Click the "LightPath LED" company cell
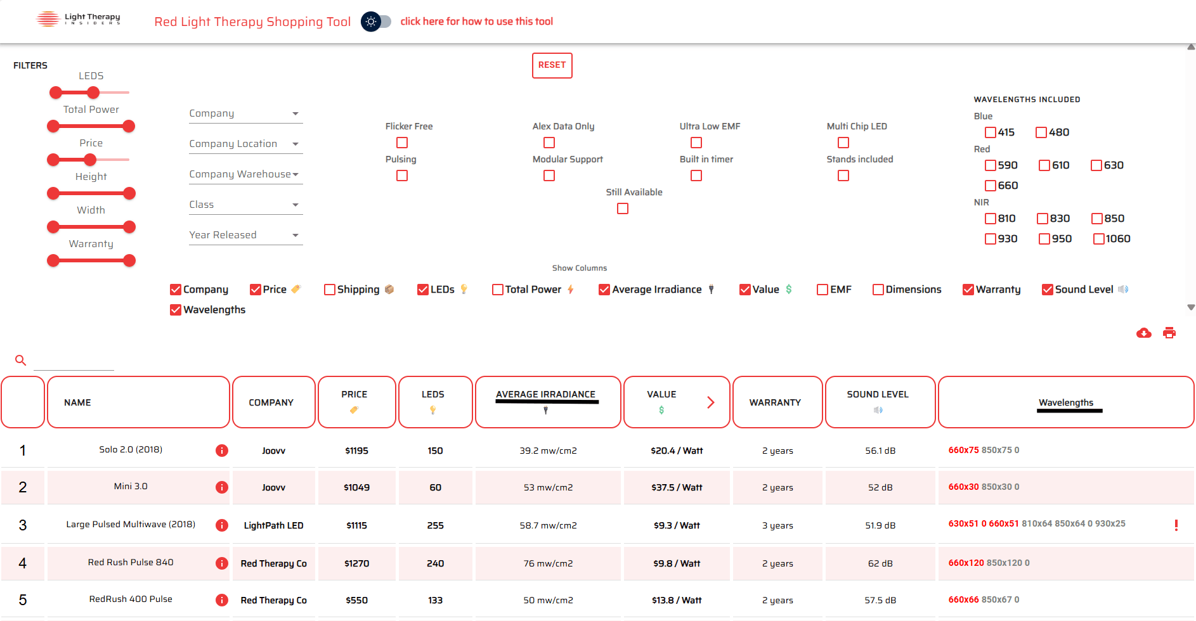The width and height of the screenshot is (1196, 621). click(x=274, y=525)
